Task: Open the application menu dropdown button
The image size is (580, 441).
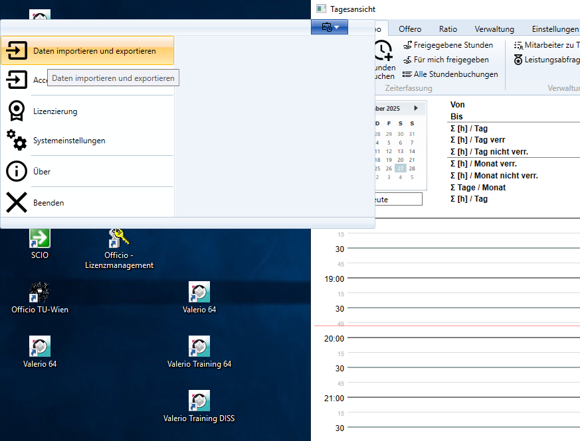Action: point(330,27)
